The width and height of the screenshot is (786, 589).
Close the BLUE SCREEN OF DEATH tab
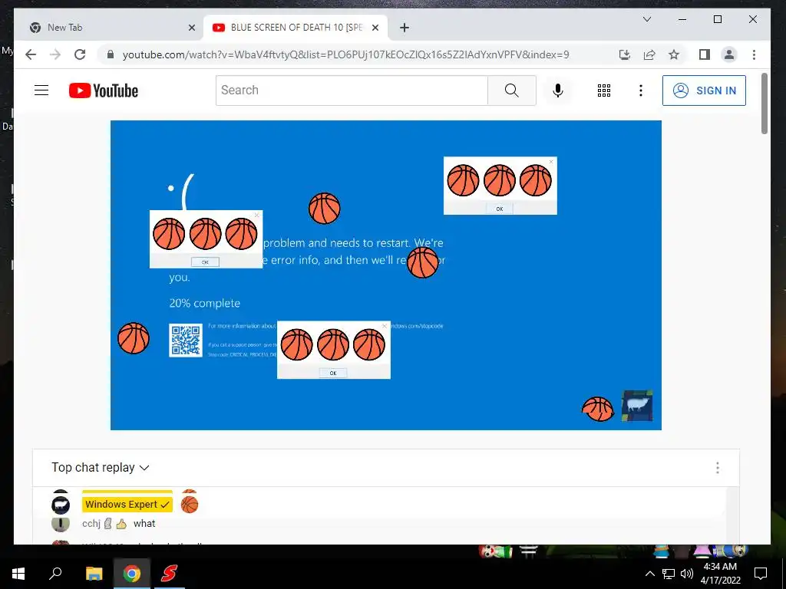(x=375, y=28)
